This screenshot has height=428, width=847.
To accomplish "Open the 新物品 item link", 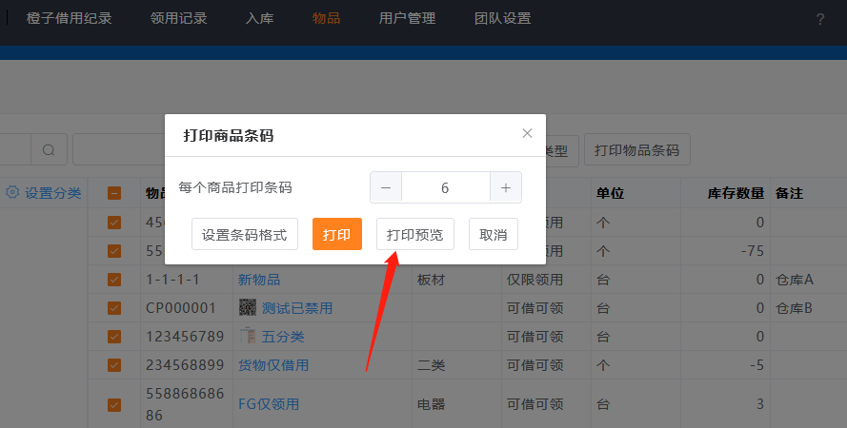I will (x=259, y=280).
